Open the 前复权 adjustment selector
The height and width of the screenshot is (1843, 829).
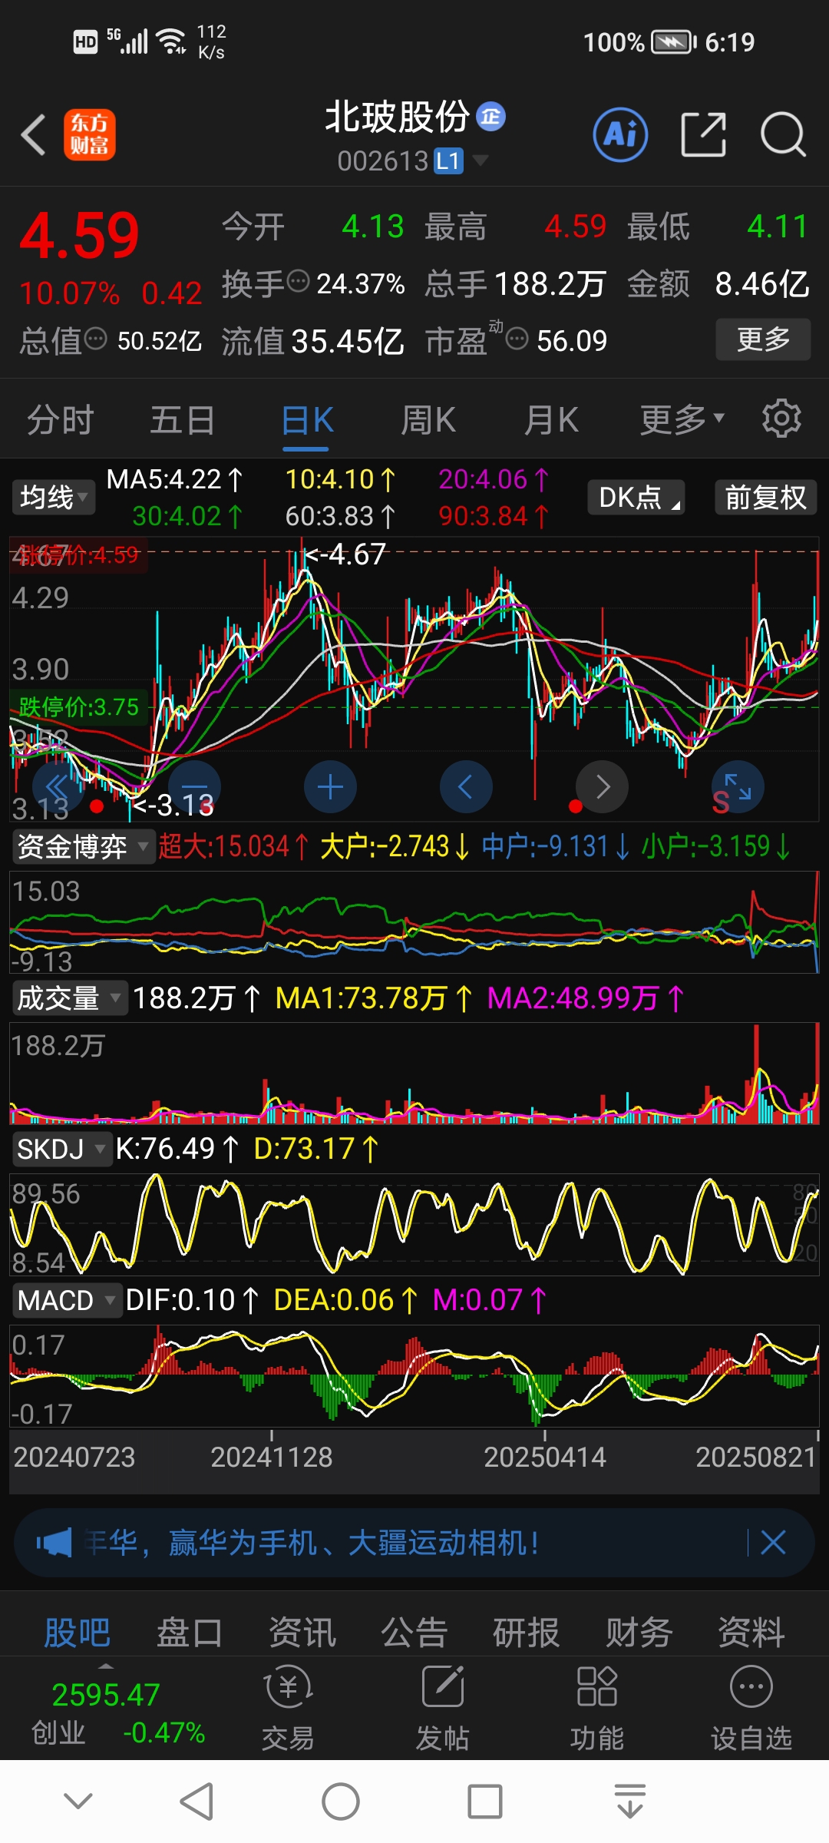tap(765, 497)
